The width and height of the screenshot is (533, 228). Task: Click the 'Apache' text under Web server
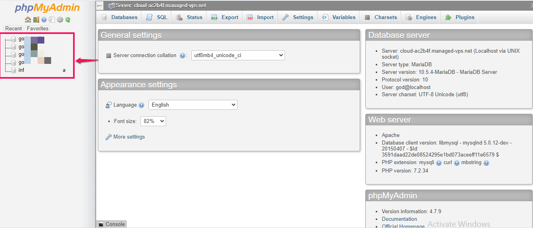pyautogui.click(x=390, y=135)
